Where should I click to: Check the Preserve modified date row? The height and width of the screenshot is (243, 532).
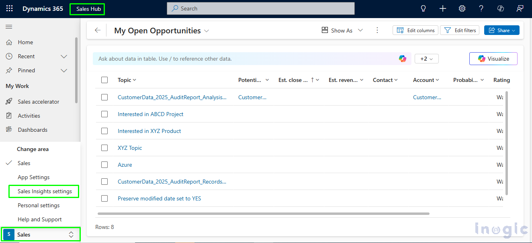pyautogui.click(x=104, y=198)
